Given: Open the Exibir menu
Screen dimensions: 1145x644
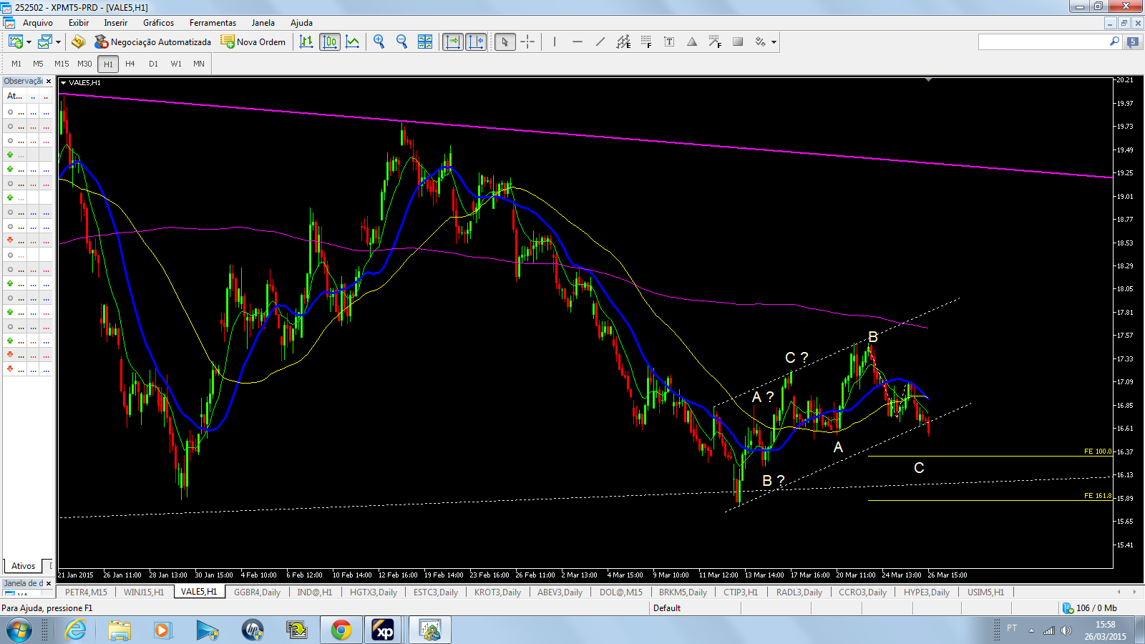Looking at the screenshot, I should (79, 23).
